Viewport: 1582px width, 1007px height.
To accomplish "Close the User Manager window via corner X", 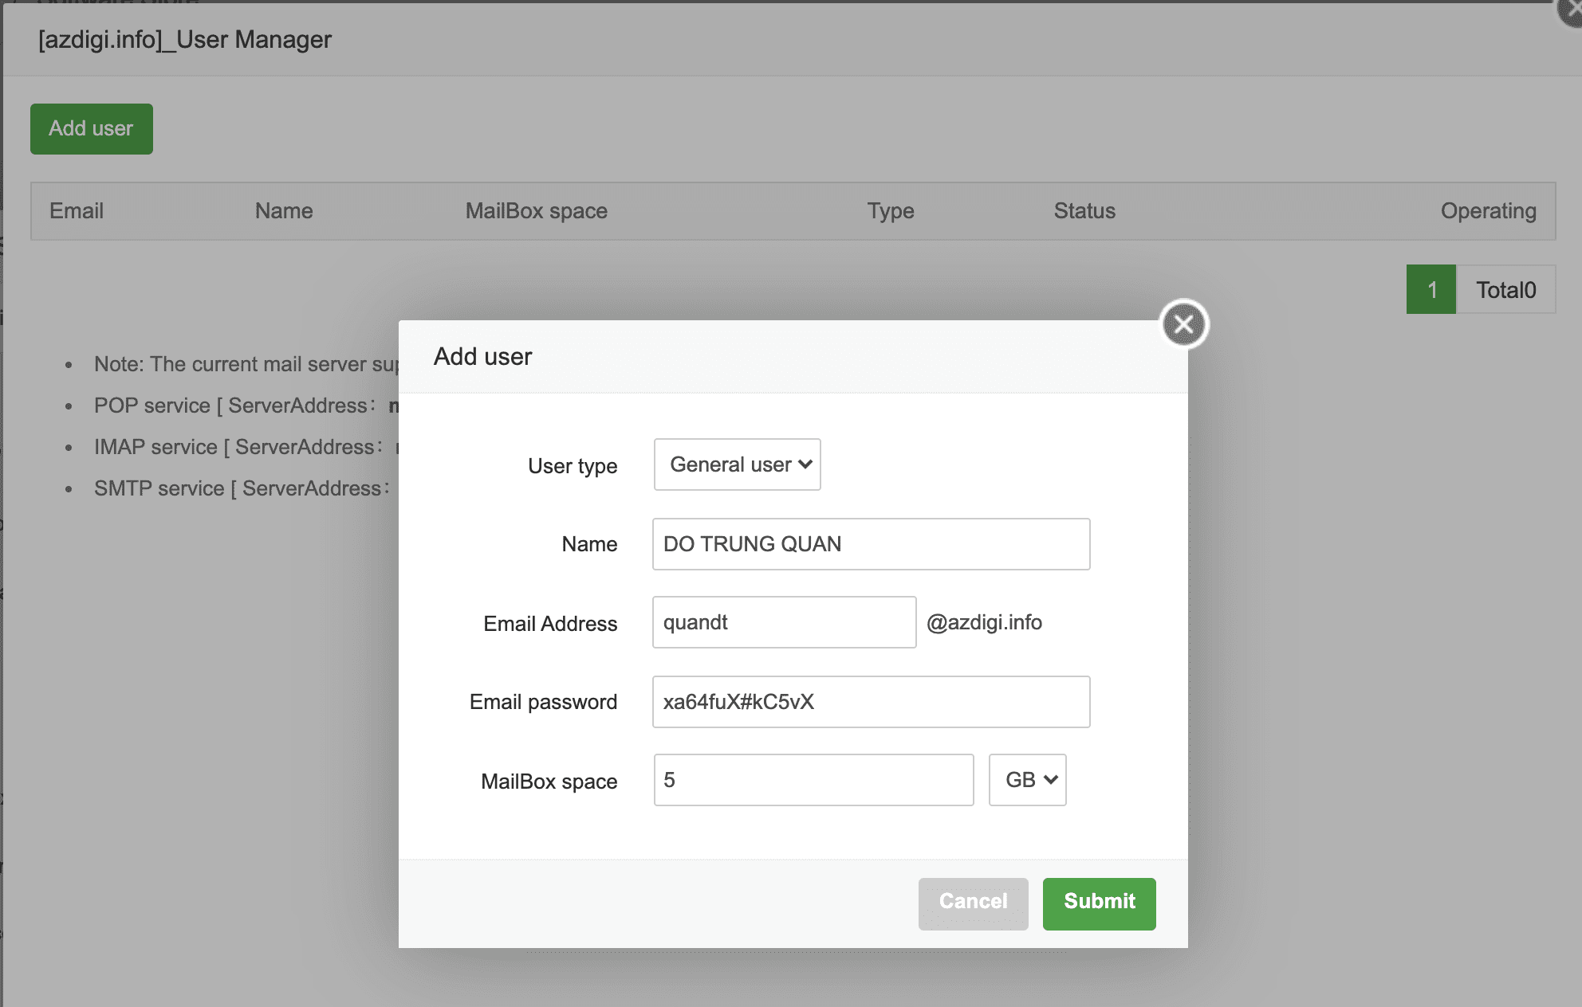I will pyautogui.click(x=1572, y=11).
